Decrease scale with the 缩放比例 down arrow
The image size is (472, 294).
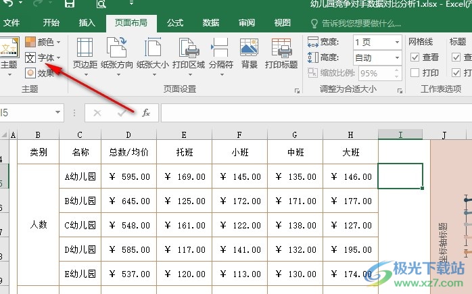tap(397, 77)
